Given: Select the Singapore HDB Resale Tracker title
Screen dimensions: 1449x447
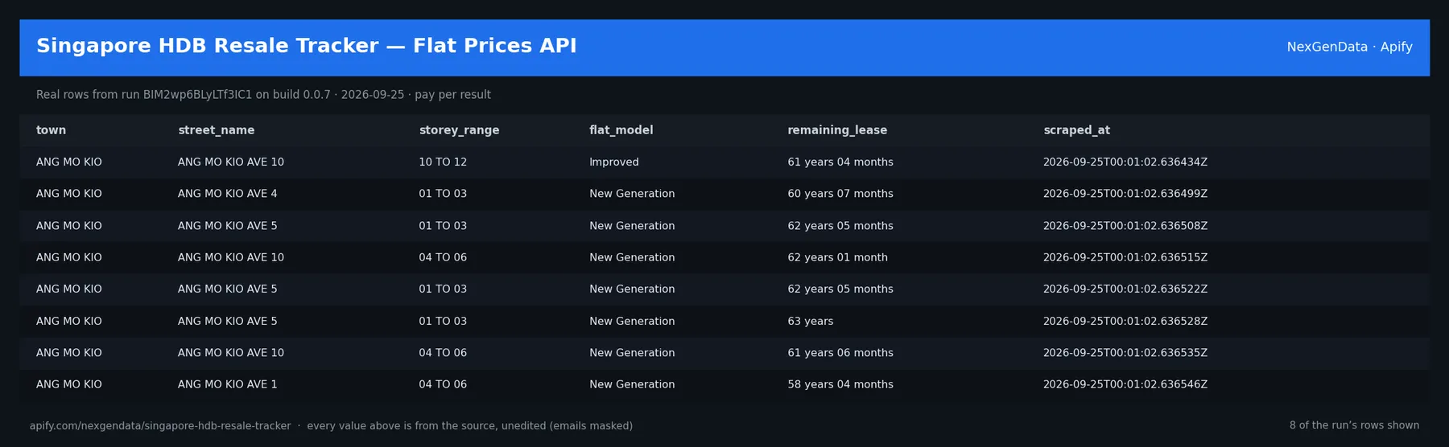Looking at the screenshot, I should [x=306, y=46].
